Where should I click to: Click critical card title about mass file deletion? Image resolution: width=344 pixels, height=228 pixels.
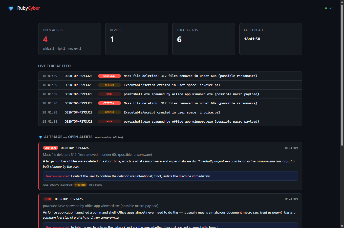click(x=97, y=155)
